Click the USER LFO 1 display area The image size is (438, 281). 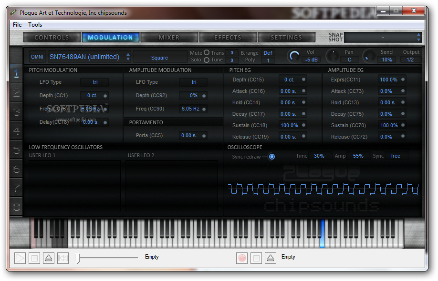click(x=74, y=186)
